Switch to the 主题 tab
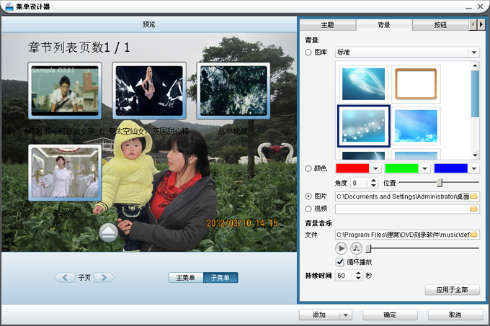490x326 pixels. pyautogui.click(x=327, y=25)
